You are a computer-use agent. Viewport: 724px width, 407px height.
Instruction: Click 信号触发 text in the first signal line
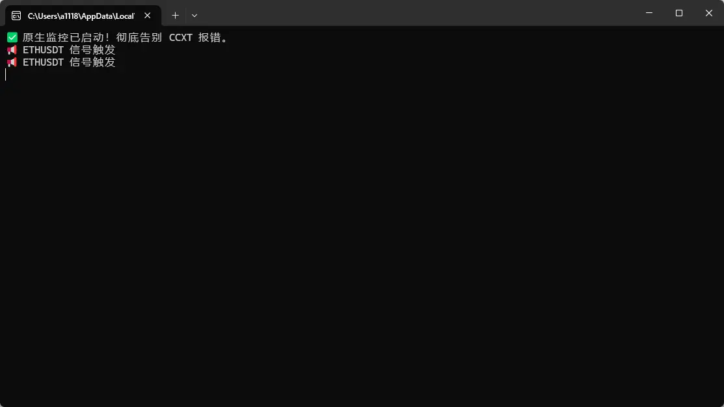pos(92,50)
